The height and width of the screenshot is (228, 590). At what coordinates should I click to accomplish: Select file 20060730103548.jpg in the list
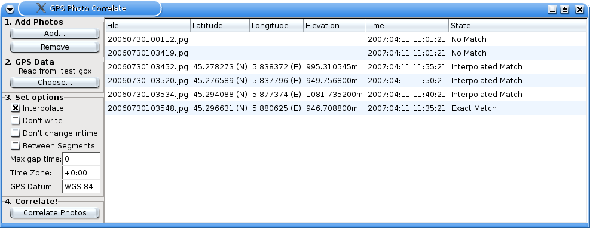tap(148, 108)
